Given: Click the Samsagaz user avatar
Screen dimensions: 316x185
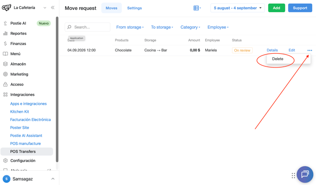Looking at the screenshot, I should (7, 179).
